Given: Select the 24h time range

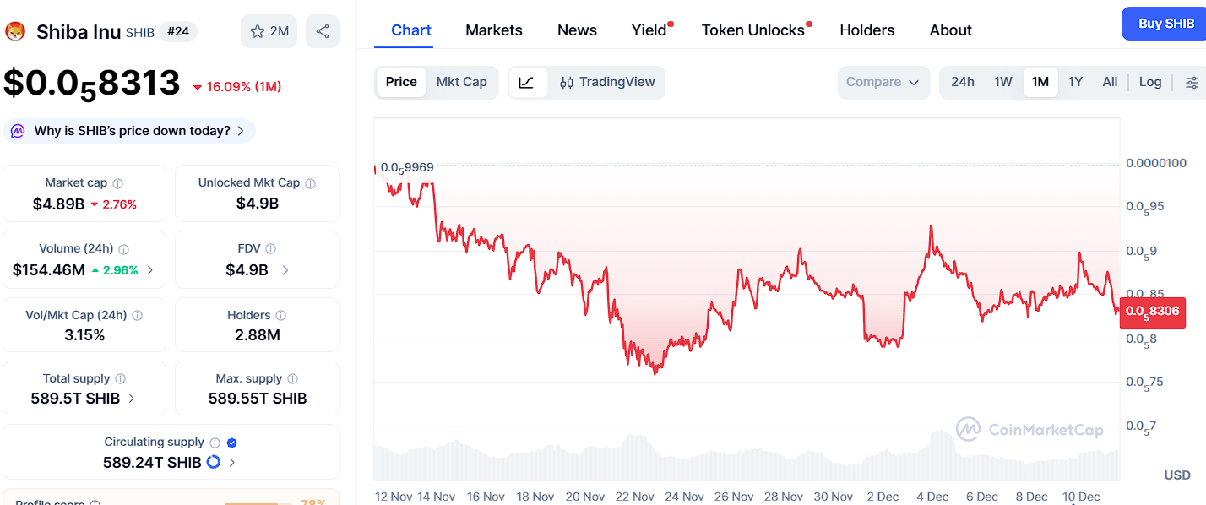Looking at the screenshot, I should click(962, 82).
